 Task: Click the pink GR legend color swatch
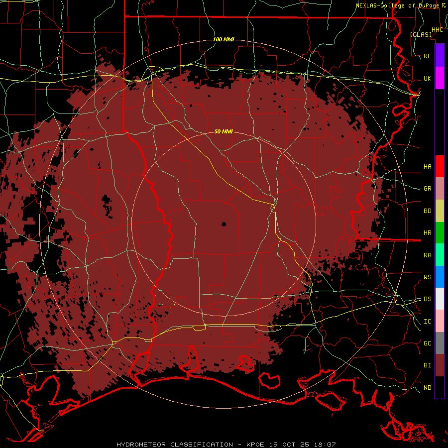tap(440, 189)
